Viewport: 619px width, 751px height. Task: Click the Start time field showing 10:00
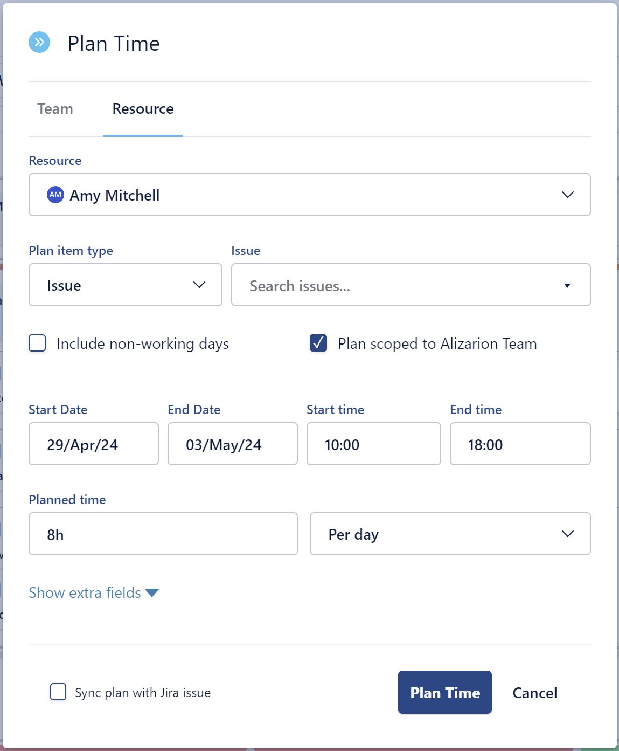tap(373, 444)
